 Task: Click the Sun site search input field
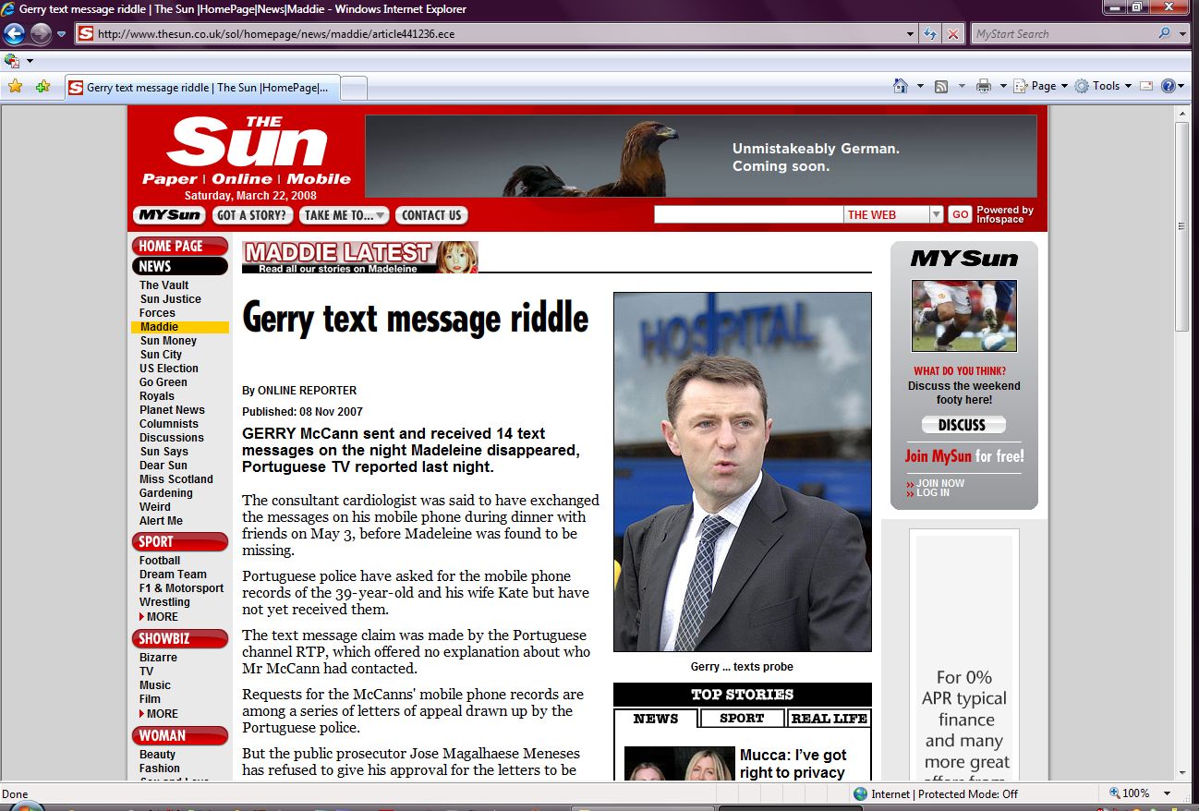tap(748, 214)
